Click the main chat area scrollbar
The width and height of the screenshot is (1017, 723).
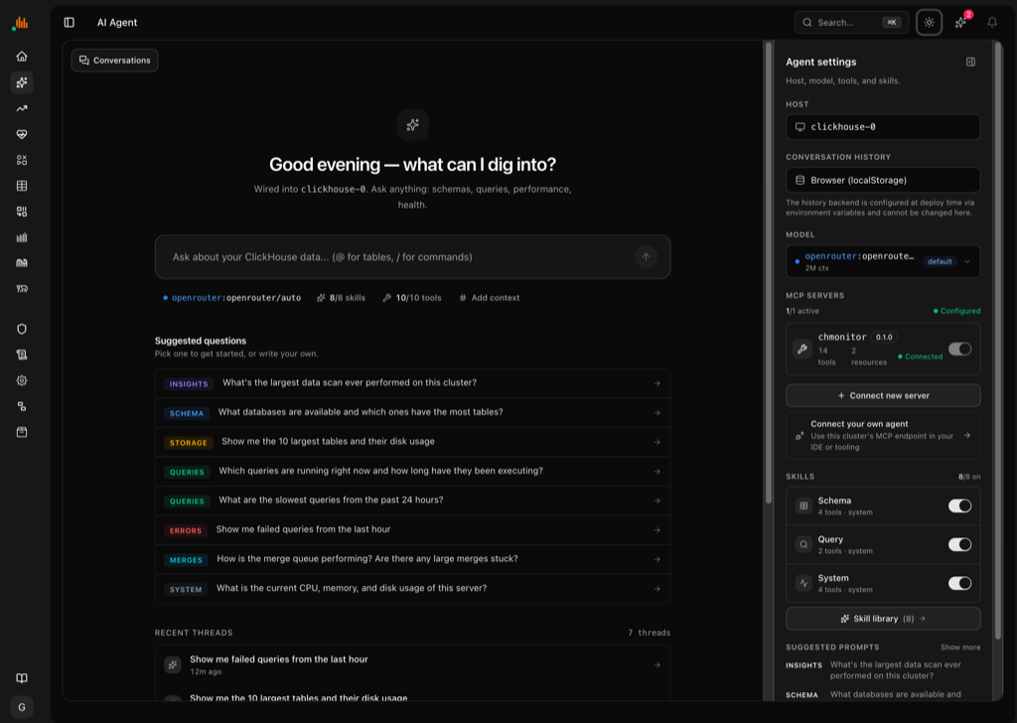[769, 272]
